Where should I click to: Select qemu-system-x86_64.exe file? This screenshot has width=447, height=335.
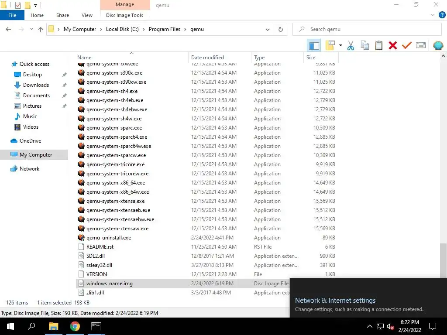(115, 183)
